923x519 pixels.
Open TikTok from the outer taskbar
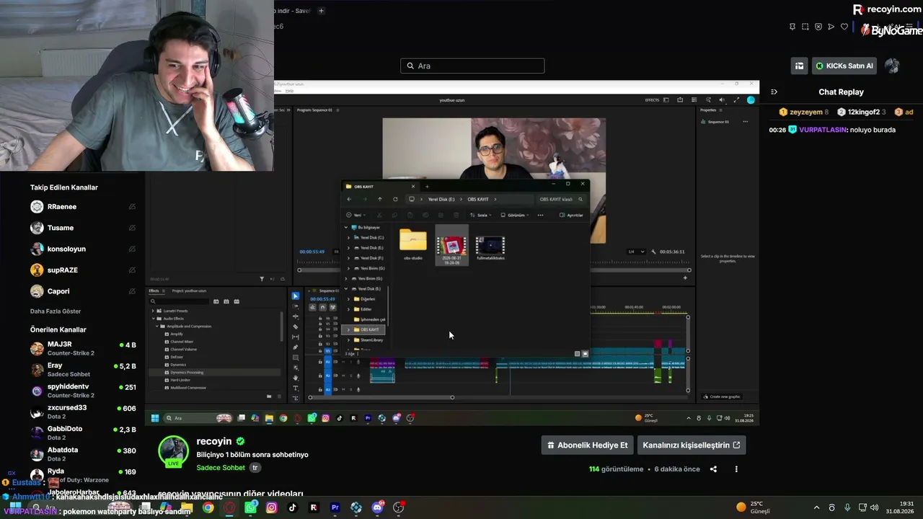click(x=292, y=507)
